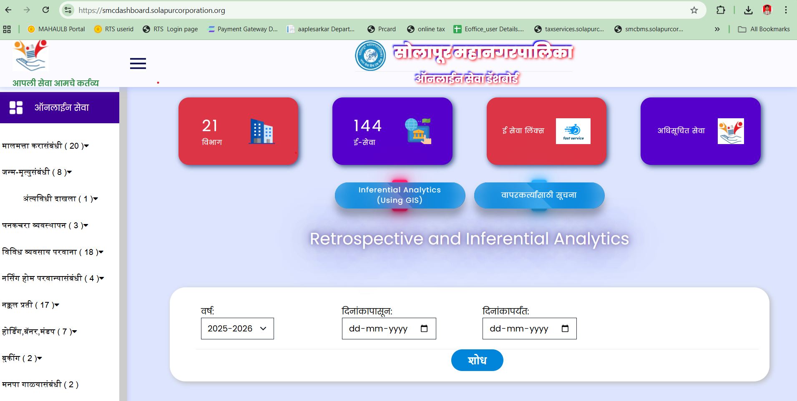Open the MAHAULB Portal bookmark
The image size is (797, 401).
point(56,29)
